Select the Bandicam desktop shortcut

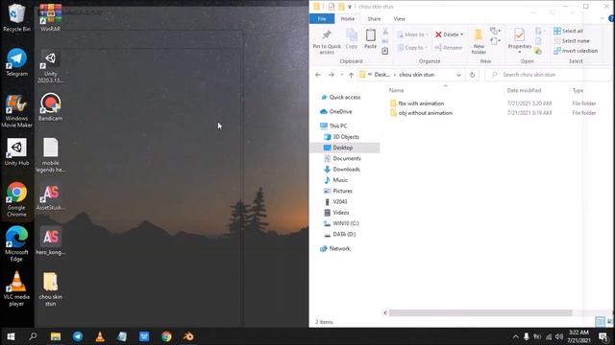coord(50,107)
